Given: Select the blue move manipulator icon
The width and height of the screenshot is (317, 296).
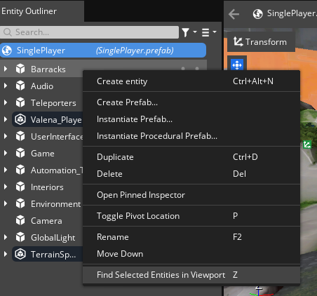Looking at the screenshot, I should click(x=237, y=65).
